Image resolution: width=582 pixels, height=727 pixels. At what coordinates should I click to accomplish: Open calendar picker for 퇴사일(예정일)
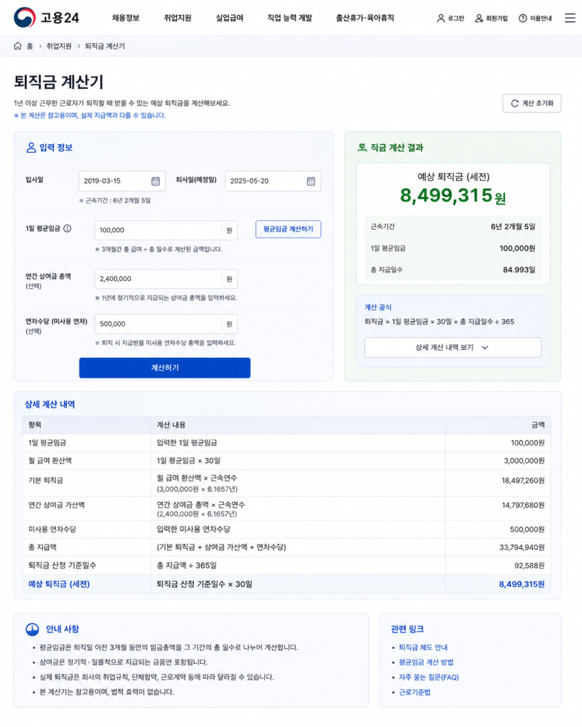pyautogui.click(x=311, y=181)
